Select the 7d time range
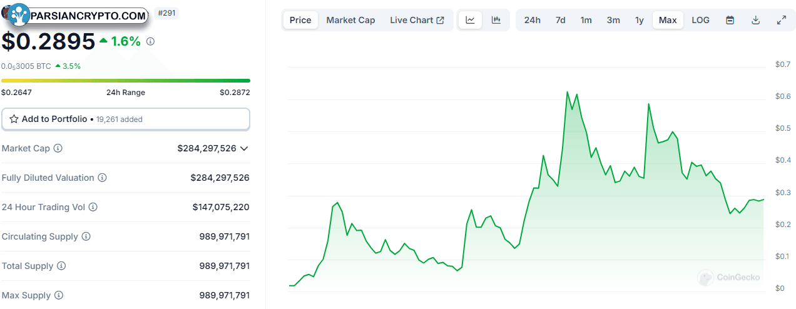Screen dimensions: 796x309 point(561,20)
